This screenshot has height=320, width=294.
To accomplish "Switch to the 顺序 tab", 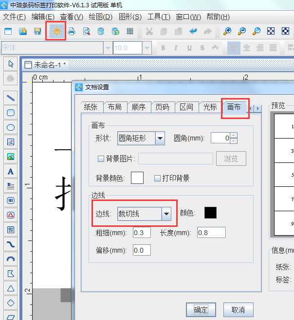I will 139,107.
